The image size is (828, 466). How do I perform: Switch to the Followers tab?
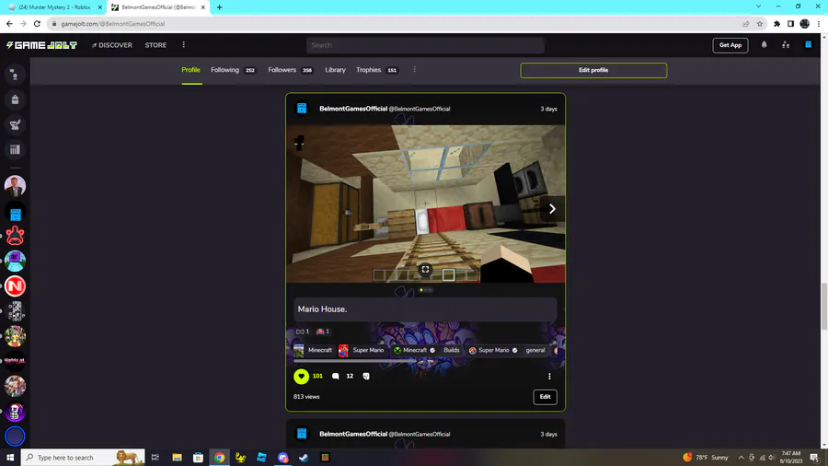point(290,70)
